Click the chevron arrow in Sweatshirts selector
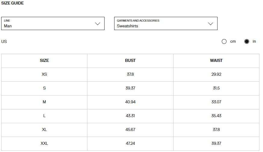The width and height of the screenshot is (263, 152). 211,24
